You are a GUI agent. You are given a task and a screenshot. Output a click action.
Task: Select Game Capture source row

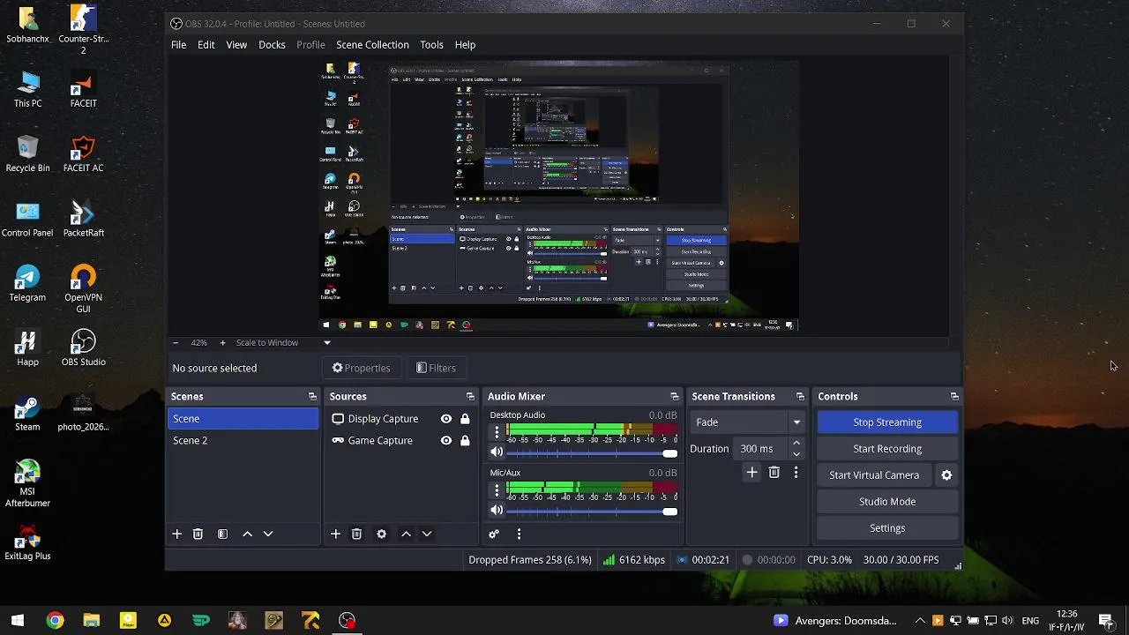click(x=401, y=440)
